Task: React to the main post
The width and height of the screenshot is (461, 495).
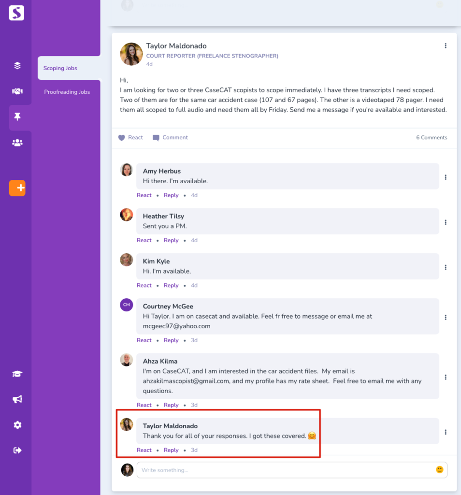Action: 135,137
